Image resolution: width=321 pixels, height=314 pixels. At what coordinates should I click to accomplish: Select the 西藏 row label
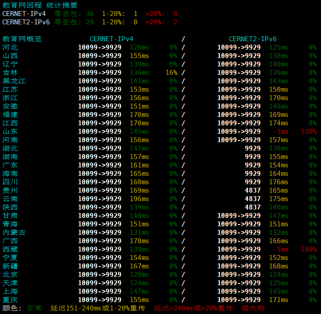coord(10,249)
